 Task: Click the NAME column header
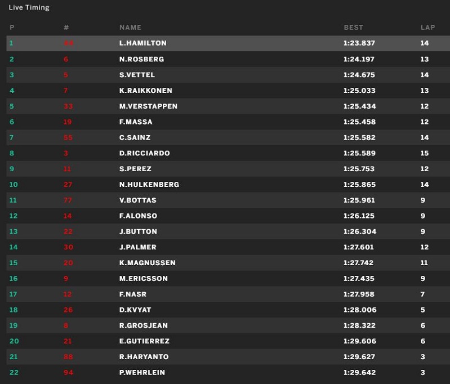pyautogui.click(x=130, y=27)
